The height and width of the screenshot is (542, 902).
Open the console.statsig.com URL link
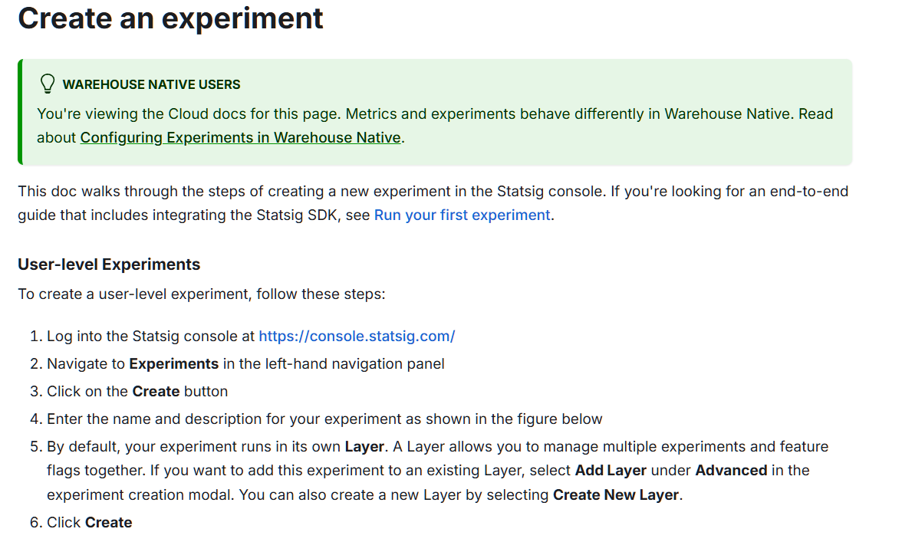[x=357, y=336]
